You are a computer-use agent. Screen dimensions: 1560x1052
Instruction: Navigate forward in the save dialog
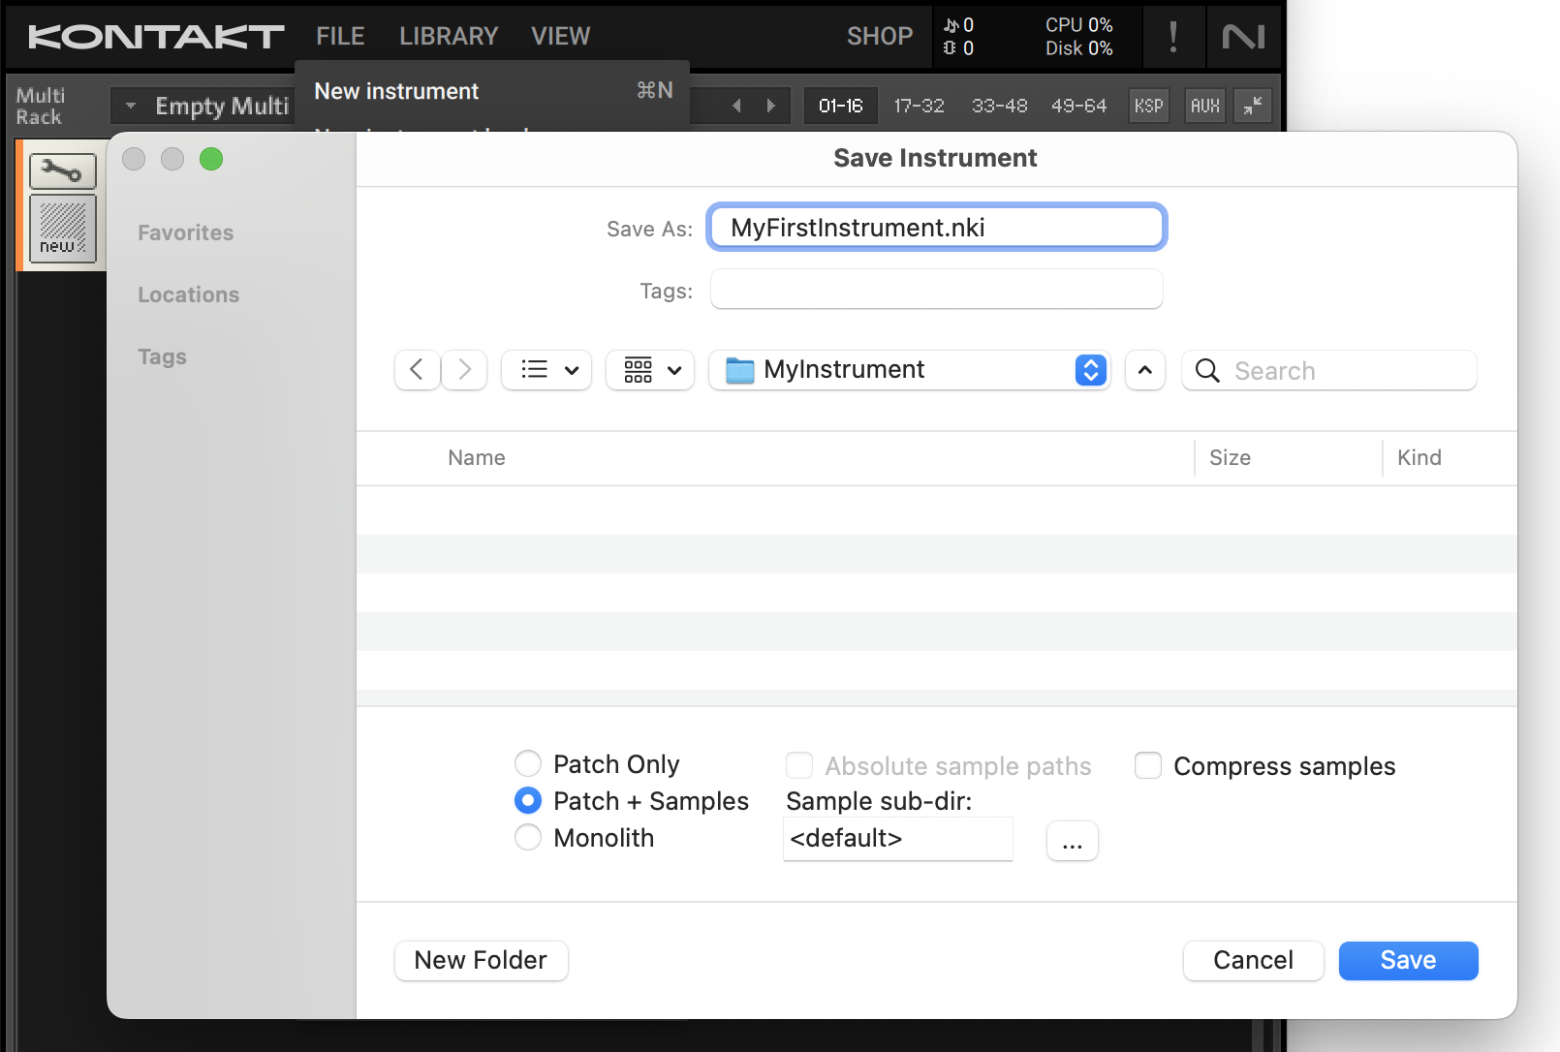(x=465, y=370)
